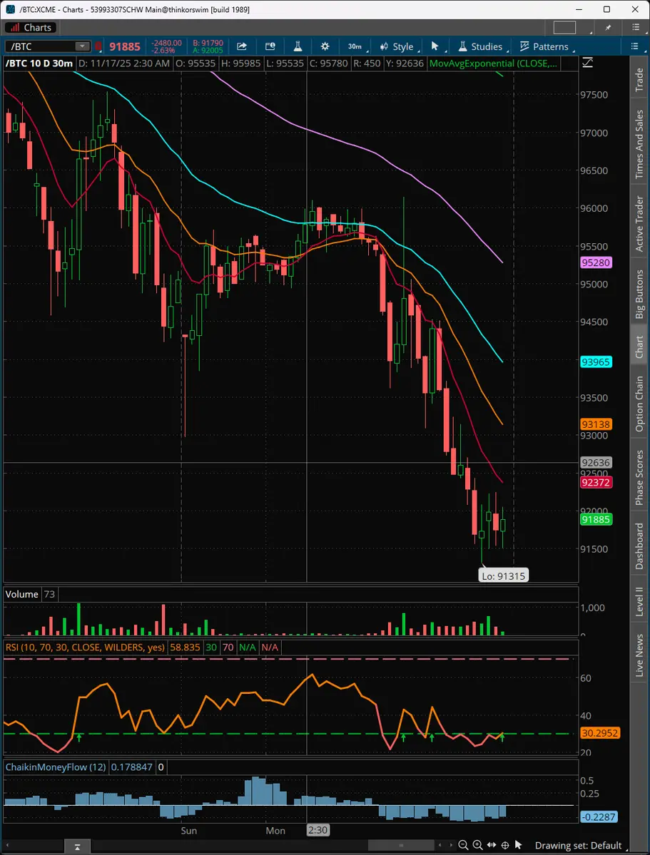Click the 93138 orange price bubble

click(x=596, y=424)
